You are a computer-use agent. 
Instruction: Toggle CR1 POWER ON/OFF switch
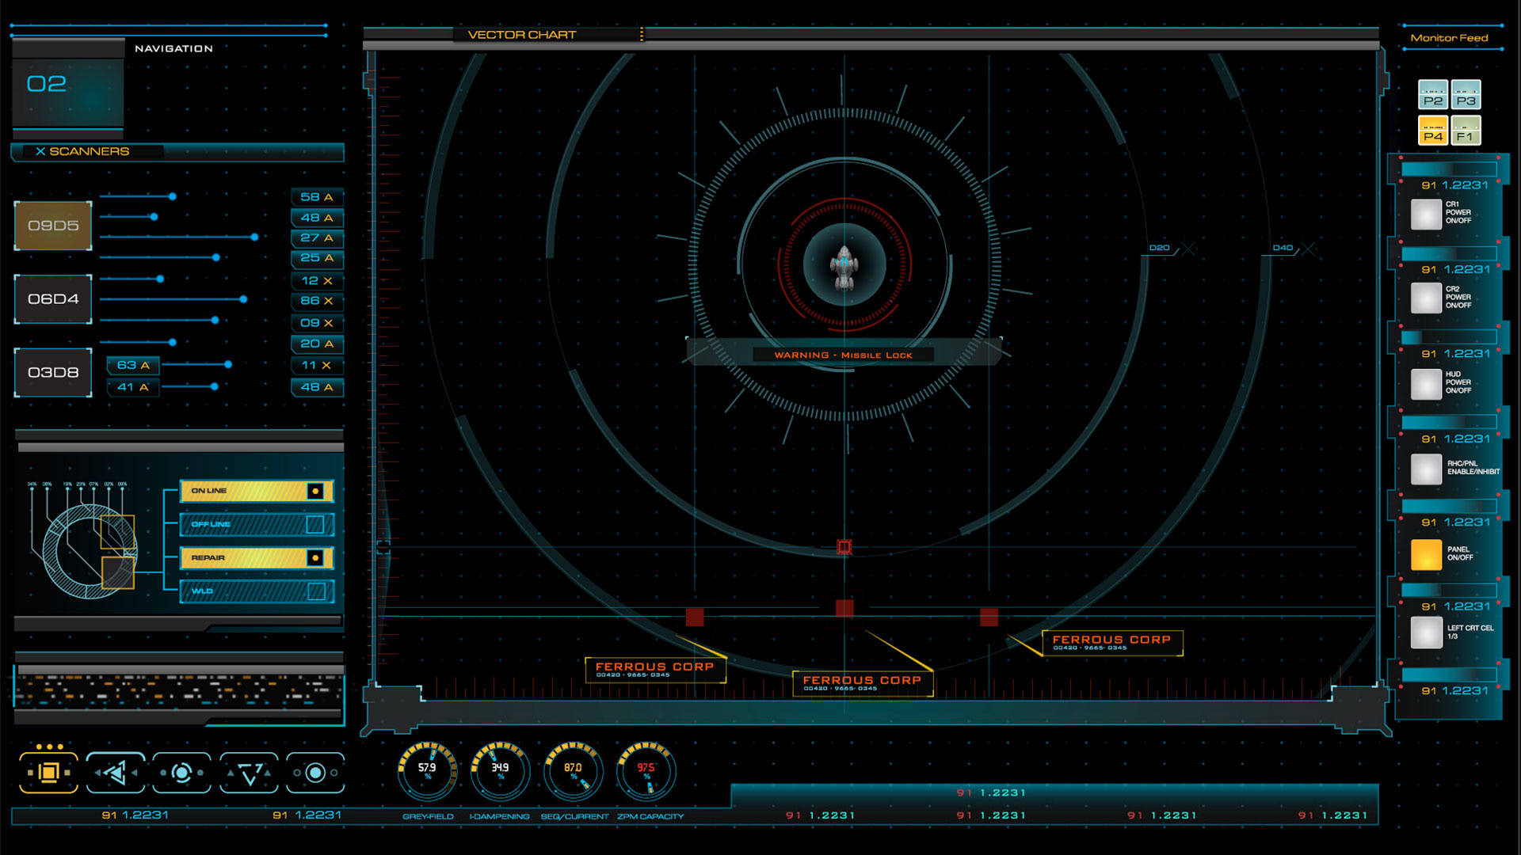coord(1426,214)
